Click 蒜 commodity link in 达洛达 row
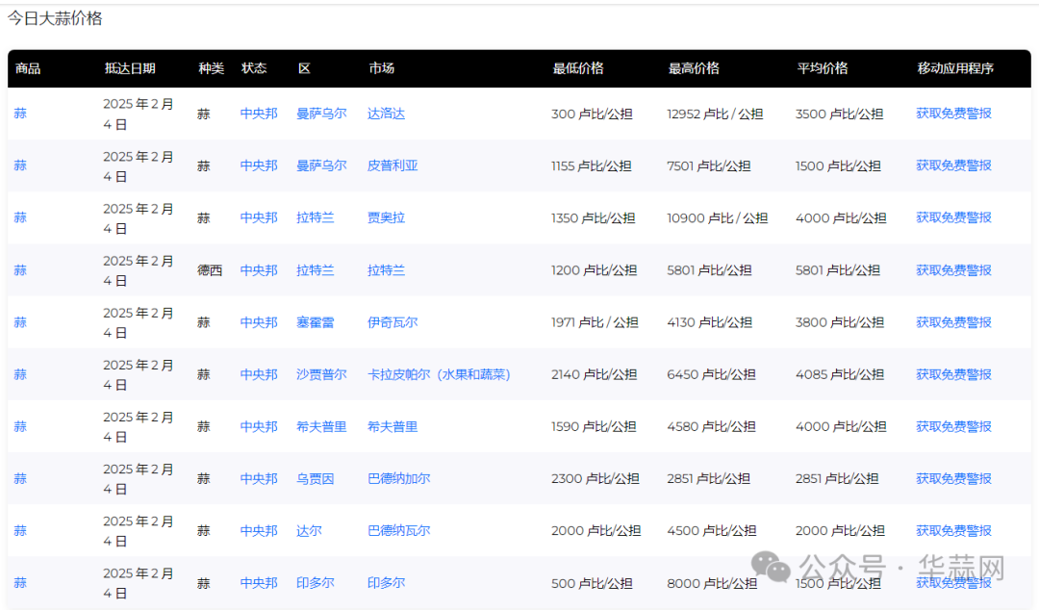Viewport: 1039px width, 610px height. (20, 114)
